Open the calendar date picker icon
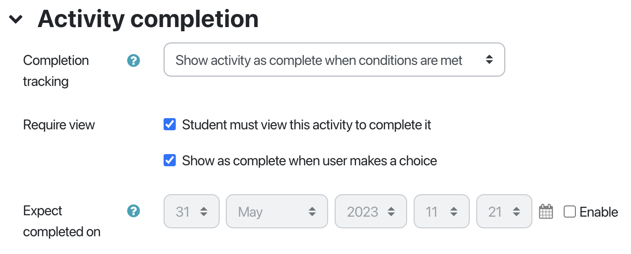This screenshot has height=254, width=631. point(546,212)
